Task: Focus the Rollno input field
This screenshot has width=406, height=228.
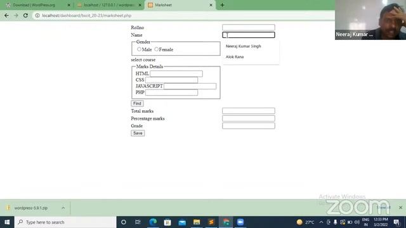Action: (x=248, y=27)
